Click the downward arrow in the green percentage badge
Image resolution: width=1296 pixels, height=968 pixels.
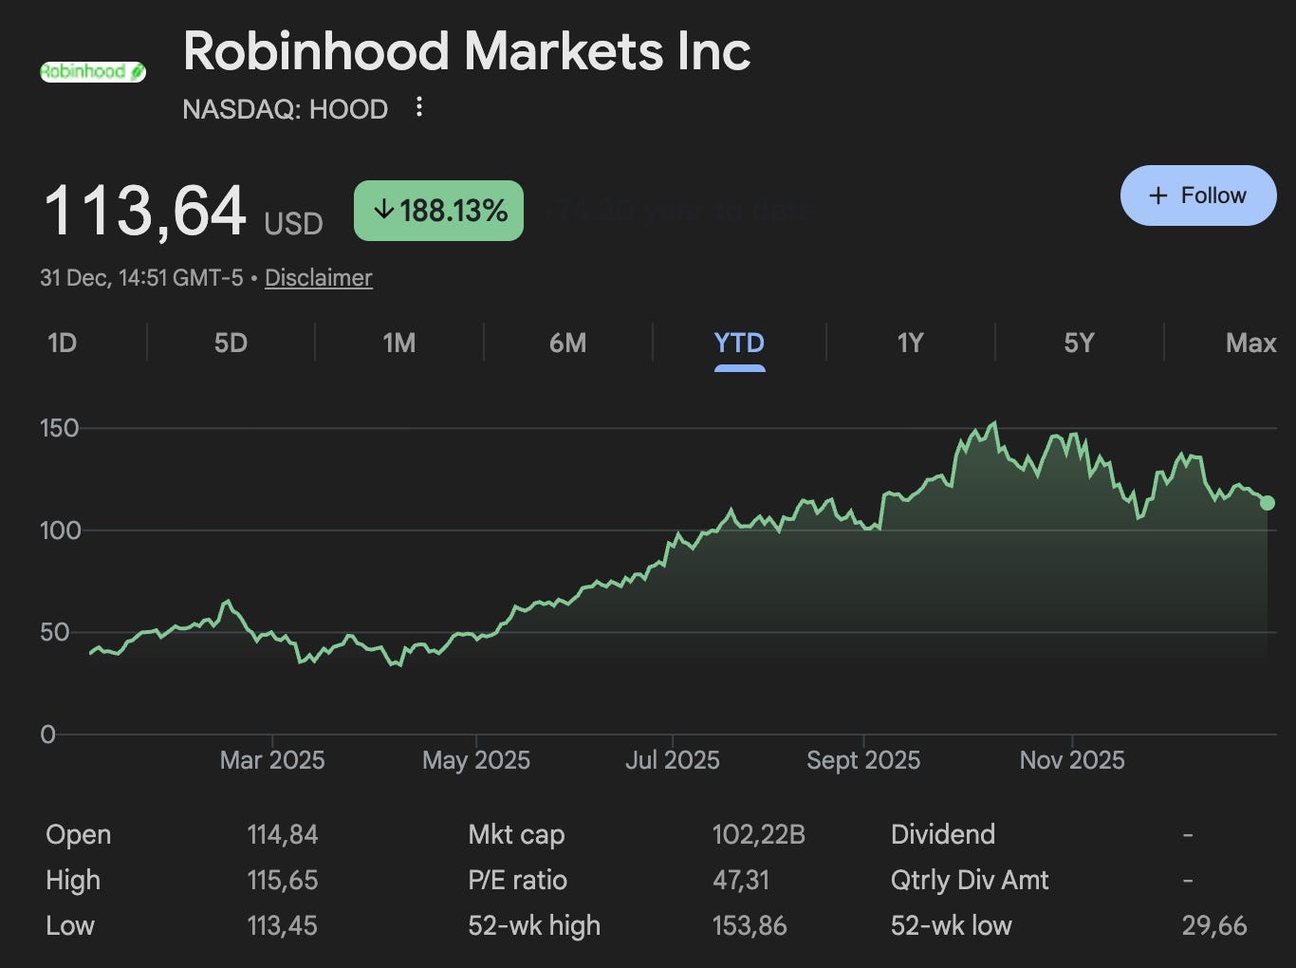click(383, 210)
